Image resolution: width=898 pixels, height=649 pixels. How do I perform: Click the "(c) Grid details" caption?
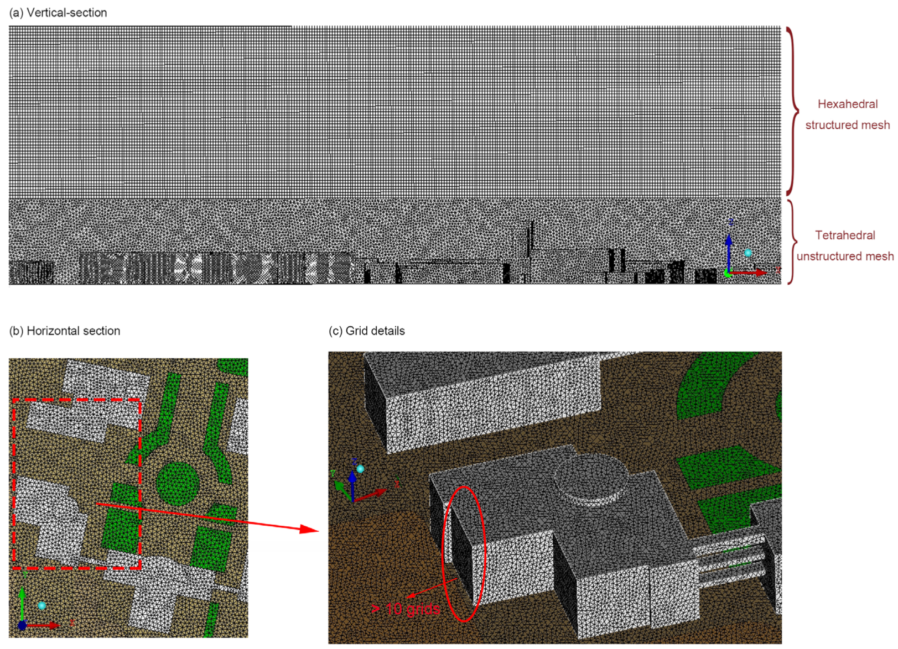click(x=367, y=331)
